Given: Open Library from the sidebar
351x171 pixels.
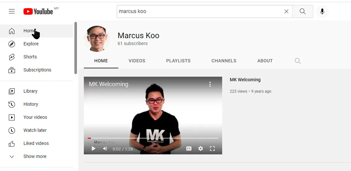Looking at the screenshot, I should 37,91.
